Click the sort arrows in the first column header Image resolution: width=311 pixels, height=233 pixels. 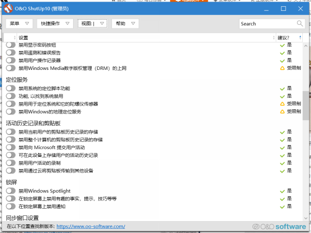click(15, 38)
